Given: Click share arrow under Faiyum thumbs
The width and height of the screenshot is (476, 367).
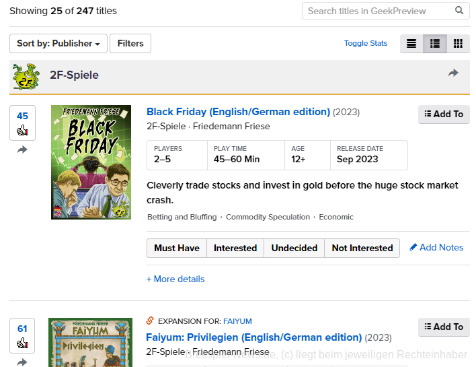Looking at the screenshot, I should click(22, 362).
